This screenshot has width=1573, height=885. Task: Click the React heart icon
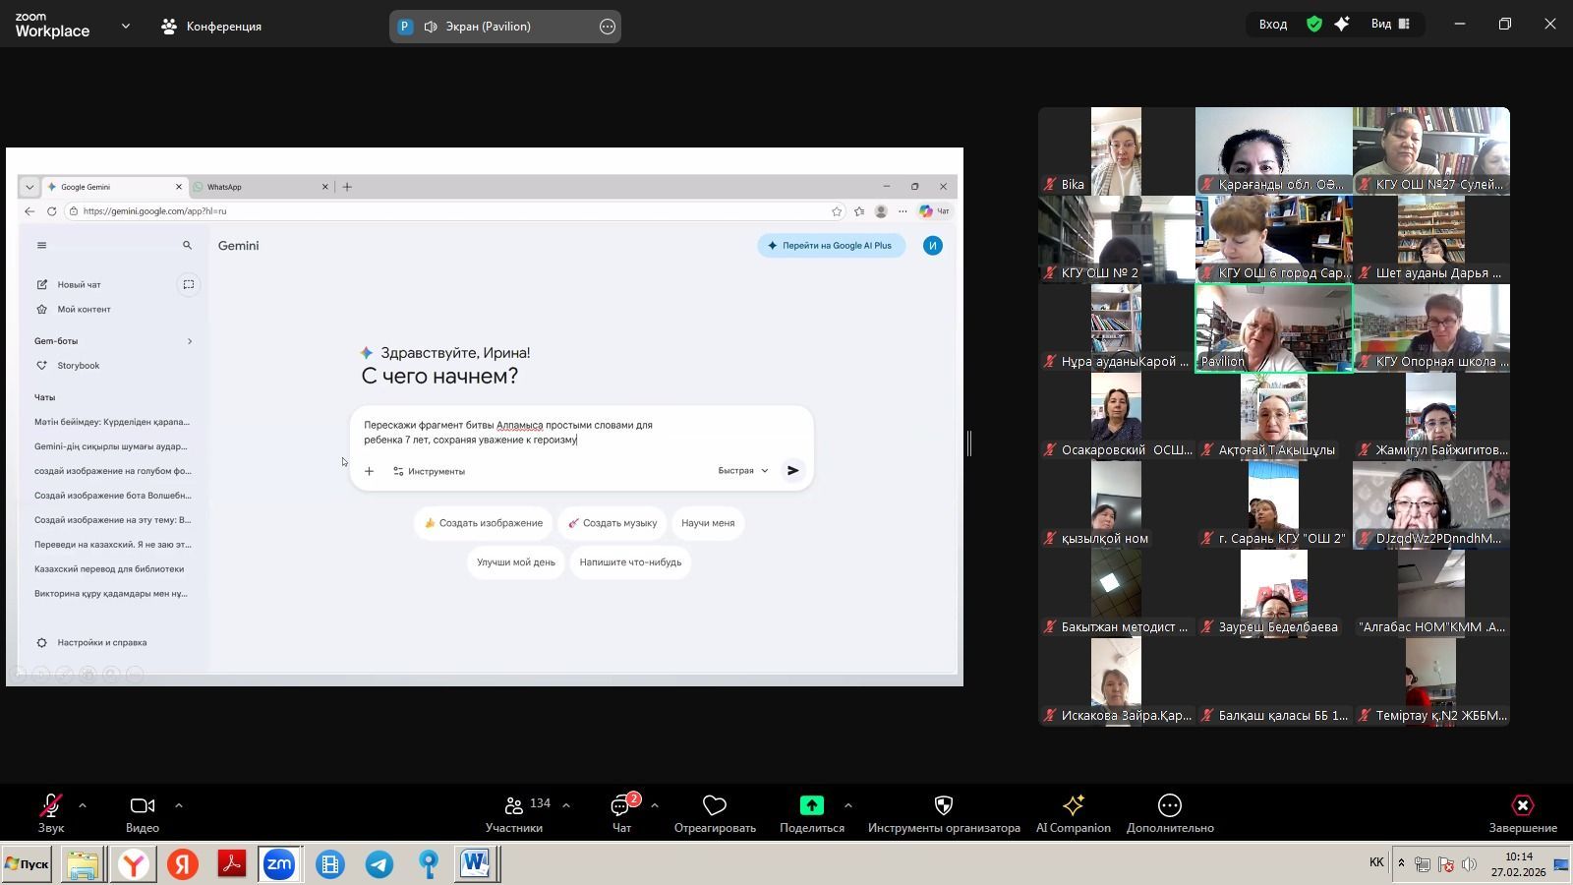point(715,806)
